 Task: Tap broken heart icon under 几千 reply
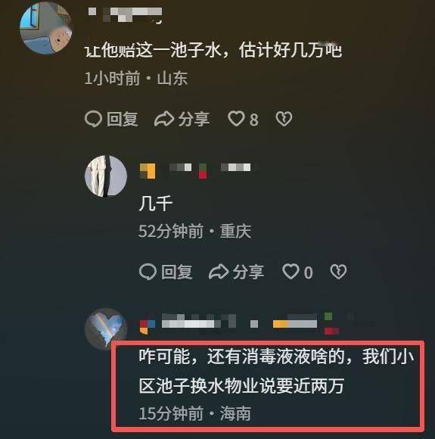coord(338,271)
